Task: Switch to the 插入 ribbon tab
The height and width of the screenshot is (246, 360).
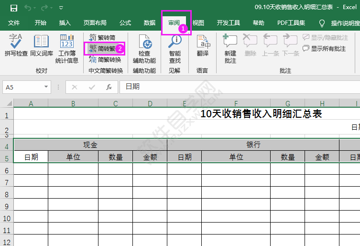Action: [65, 23]
